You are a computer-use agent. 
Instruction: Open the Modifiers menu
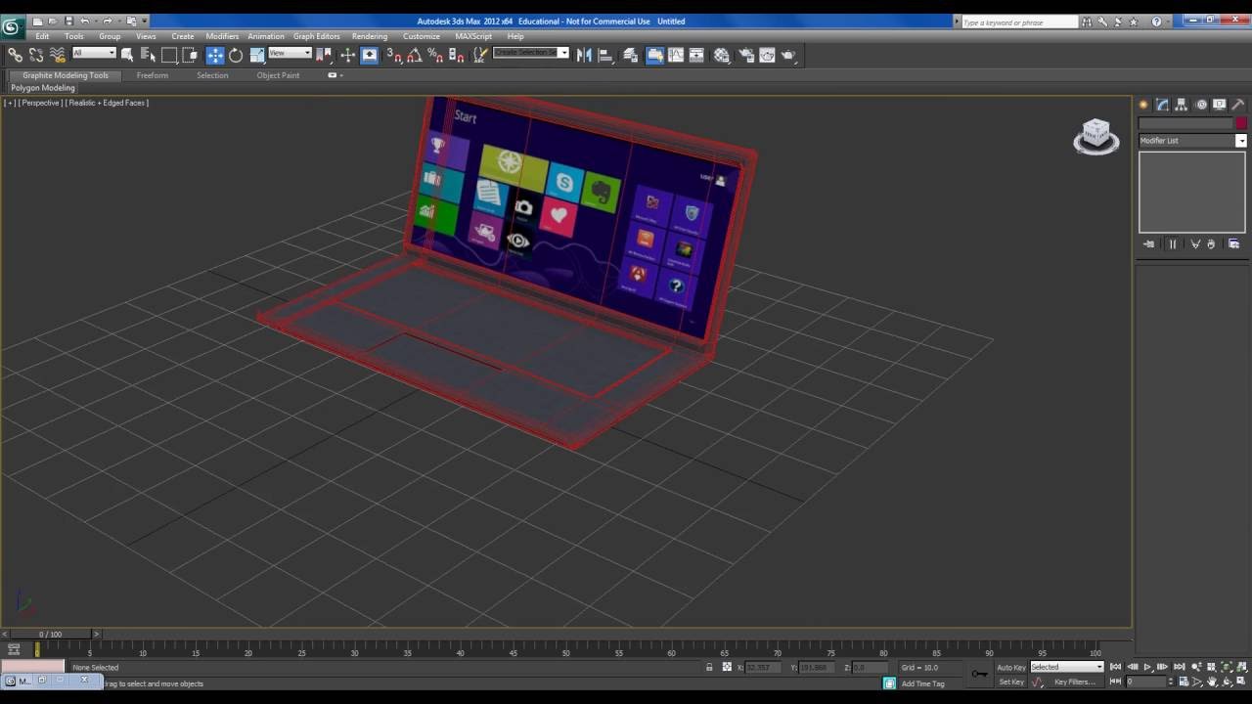(222, 36)
